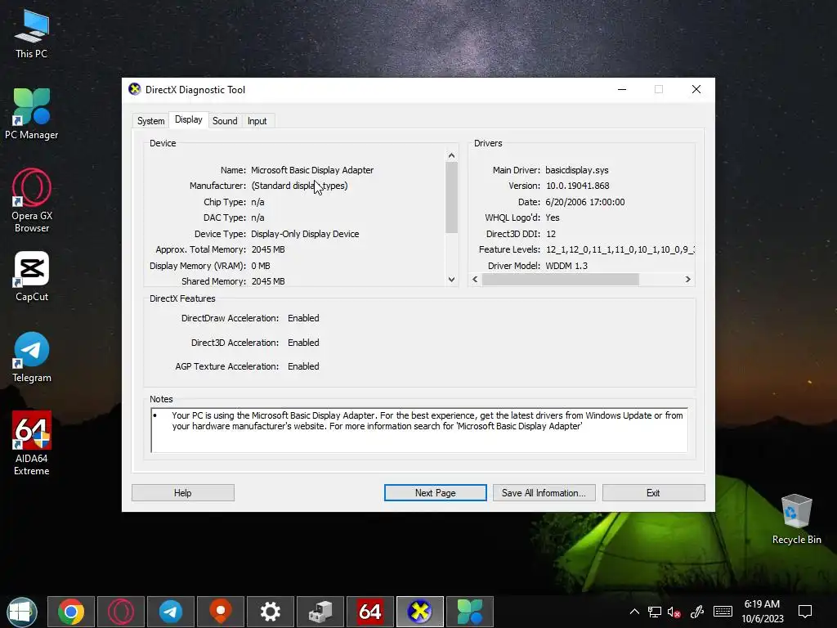Screen dimensions: 837x628
Task: Click driver date '6/20/2006 17:00:00'
Action: point(585,202)
